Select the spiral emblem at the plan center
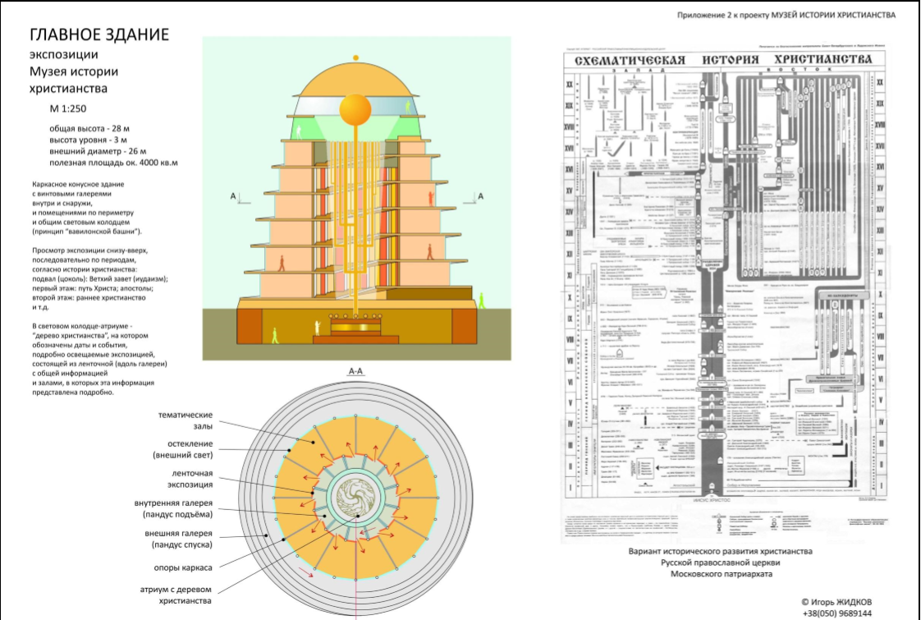 [x=355, y=496]
